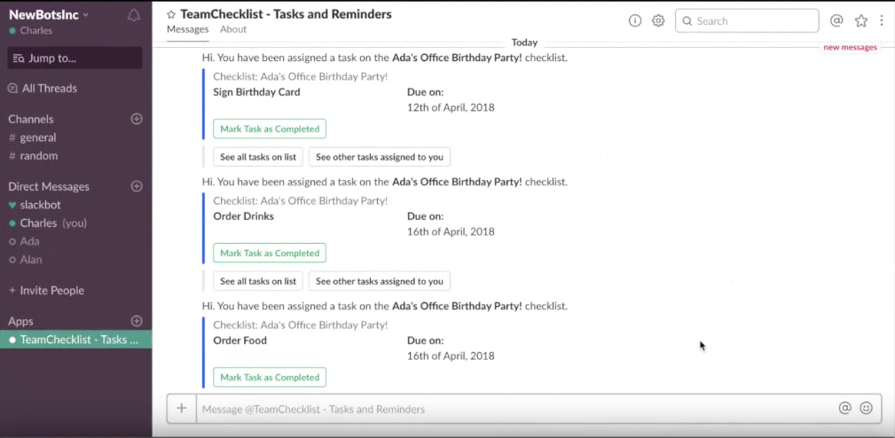
Task: Open the general channel
Action: tap(37, 137)
